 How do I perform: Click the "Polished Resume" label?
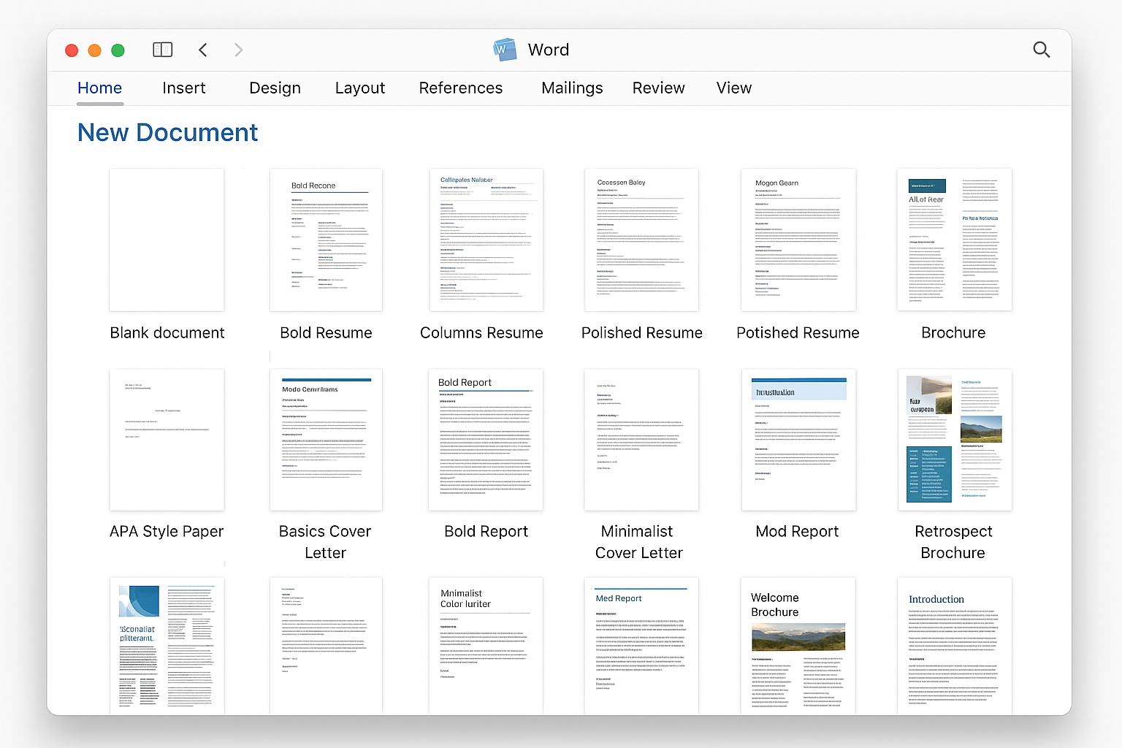click(x=641, y=332)
